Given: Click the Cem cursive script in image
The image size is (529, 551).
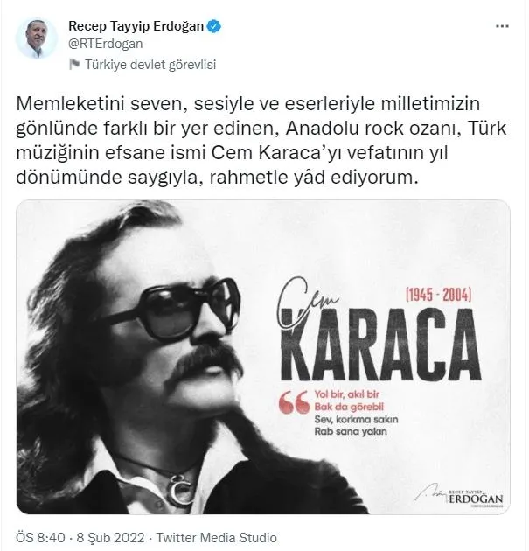Looking at the screenshot, I should point(306,304).
